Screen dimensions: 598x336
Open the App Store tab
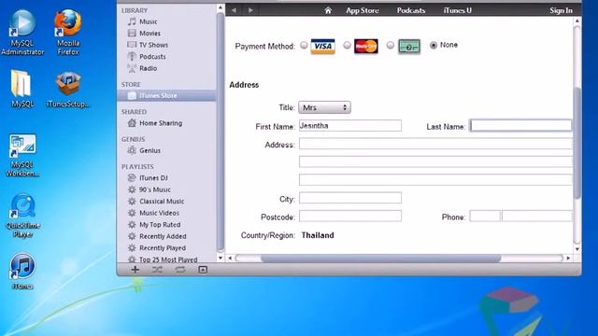pos(363,10)
